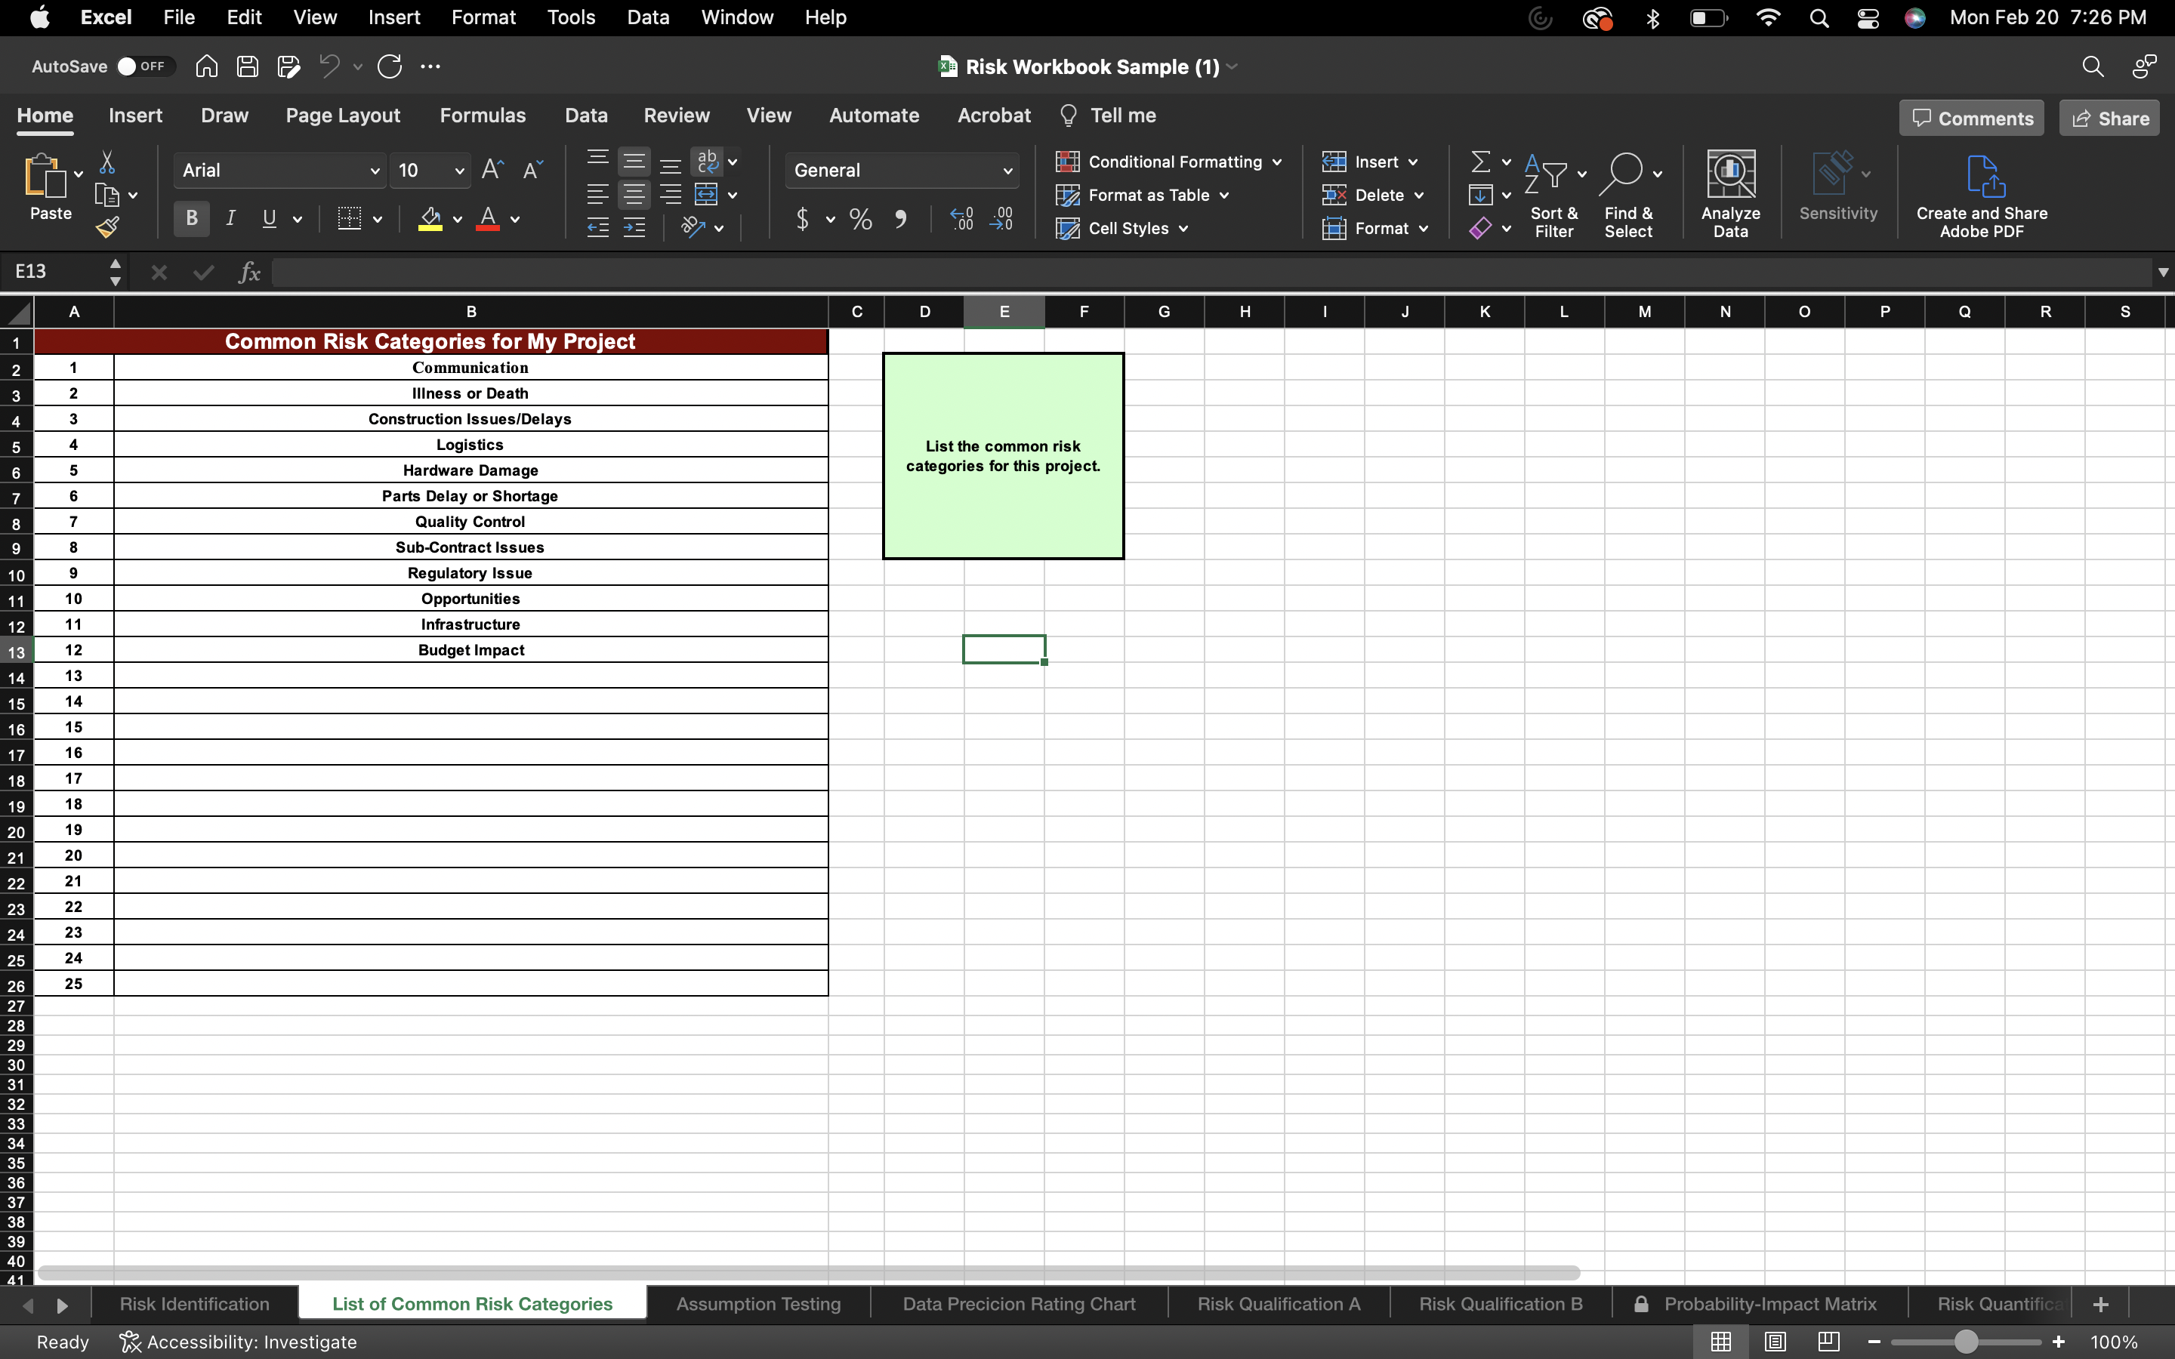This screenshot has width=2175, height=1359.
Task: Click the Comma Style icon
Action: (x=899, y=219)
